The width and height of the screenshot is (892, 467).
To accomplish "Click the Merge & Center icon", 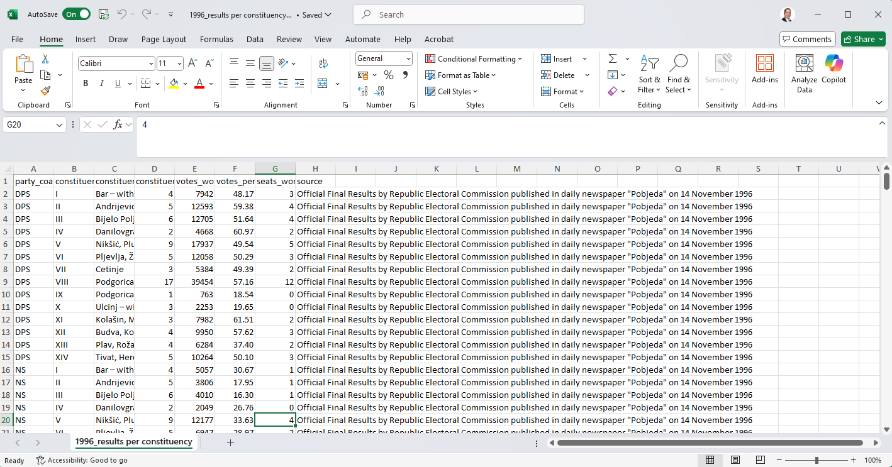I will coord(323,84).
